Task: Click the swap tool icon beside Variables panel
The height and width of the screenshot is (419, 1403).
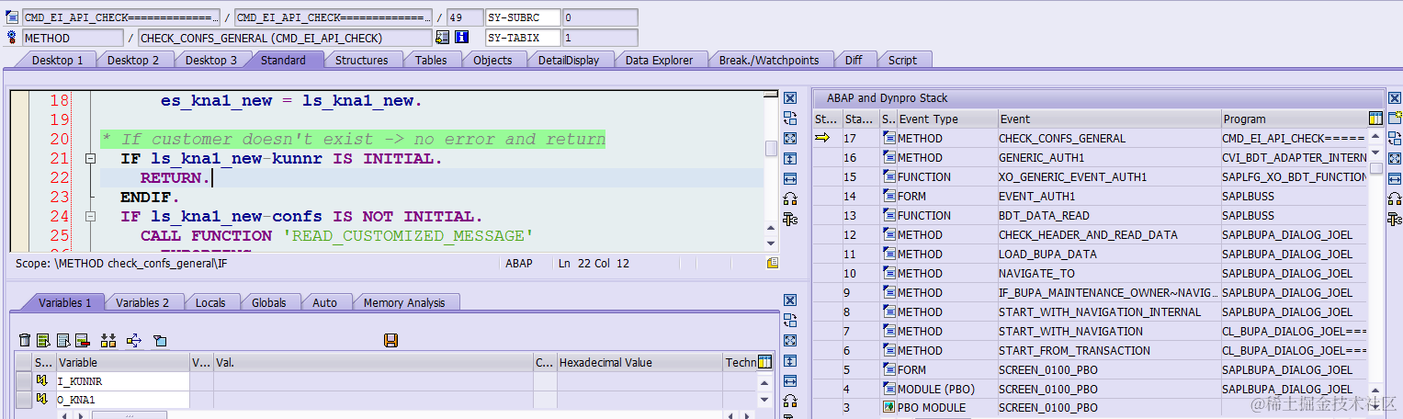Action: 789,321
